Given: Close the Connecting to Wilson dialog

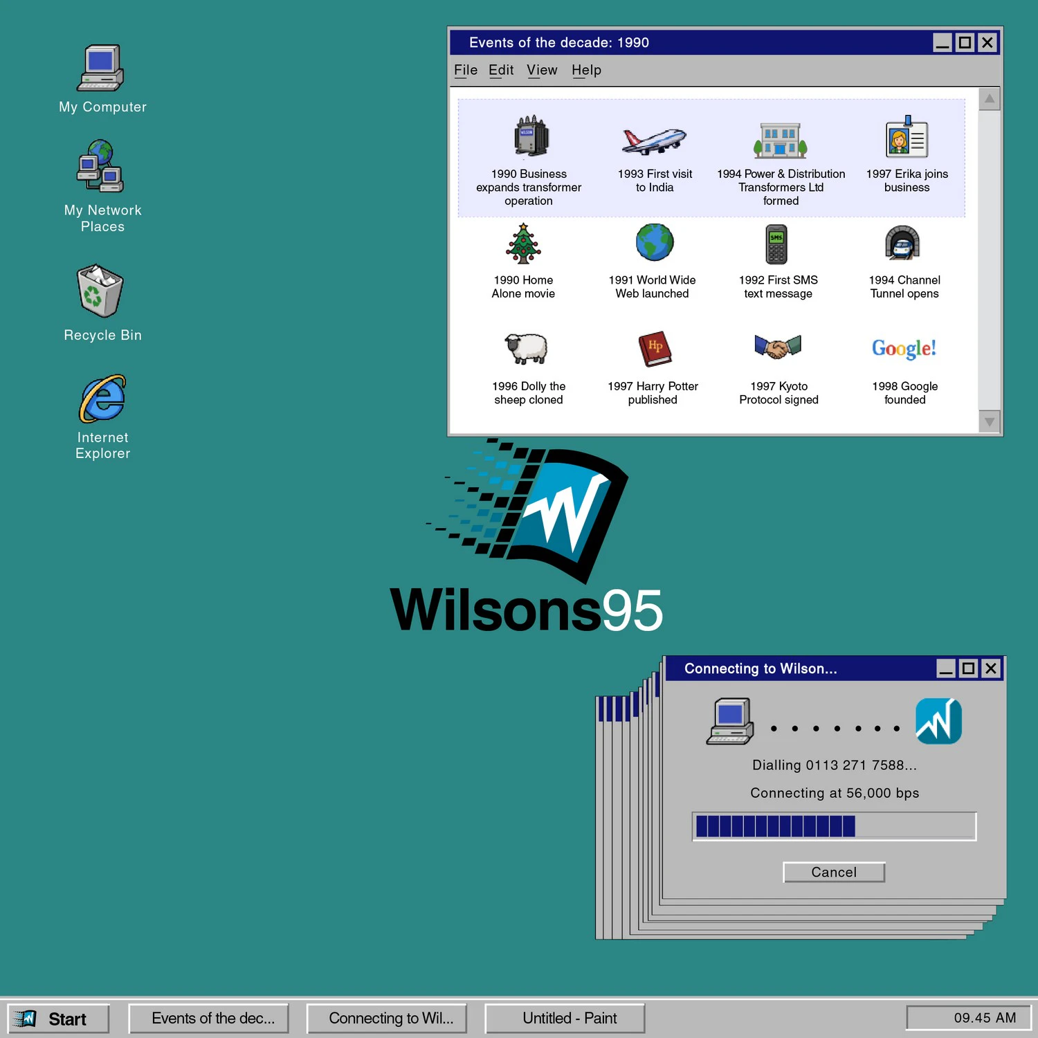Looking at the screenshot, I should coord(991,668).
